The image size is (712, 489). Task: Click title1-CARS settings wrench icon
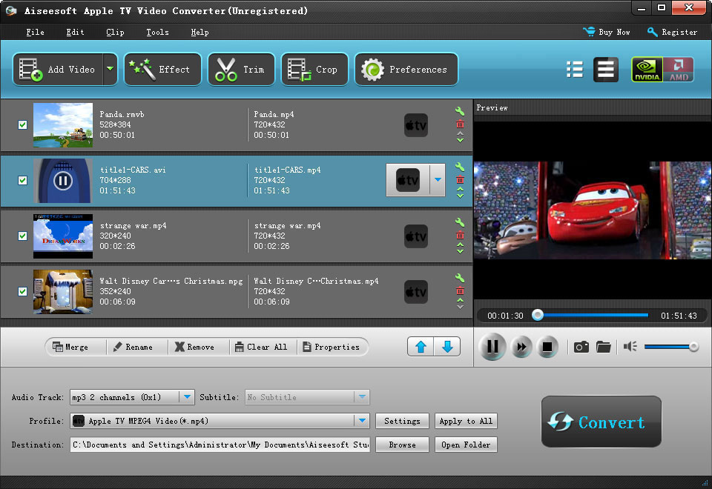(x=460, y=167)
